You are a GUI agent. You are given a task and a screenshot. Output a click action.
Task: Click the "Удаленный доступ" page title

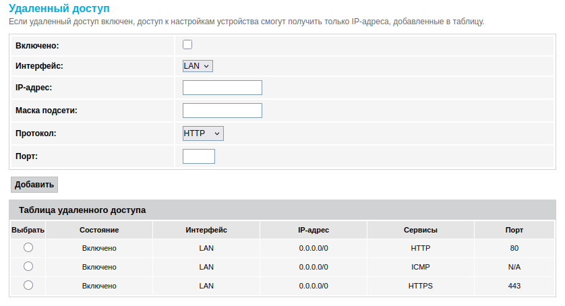tap(59, 9)
